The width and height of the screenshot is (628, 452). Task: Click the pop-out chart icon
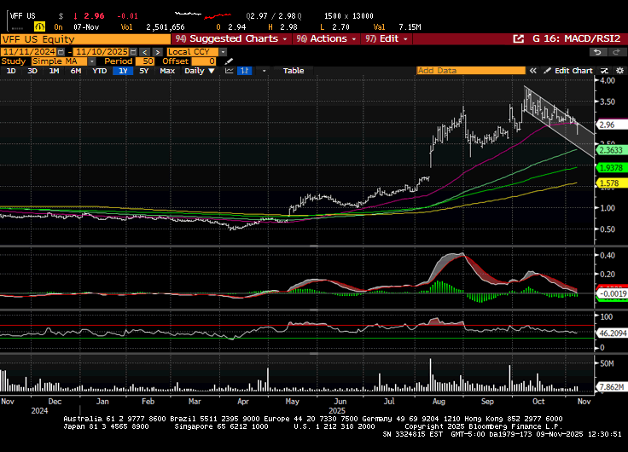pos(518,39)
